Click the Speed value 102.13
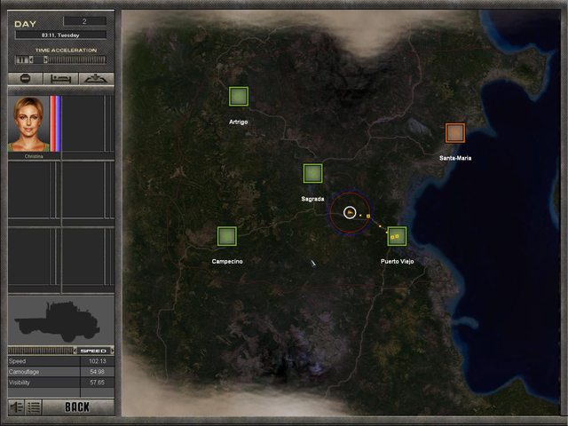Screen dimensions: 568x426 point(97,361)
